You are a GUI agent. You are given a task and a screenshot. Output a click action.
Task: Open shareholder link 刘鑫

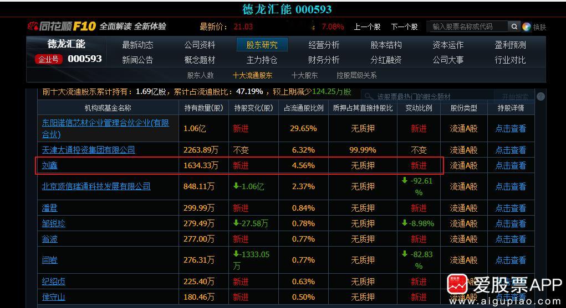[x=49, y=165]
